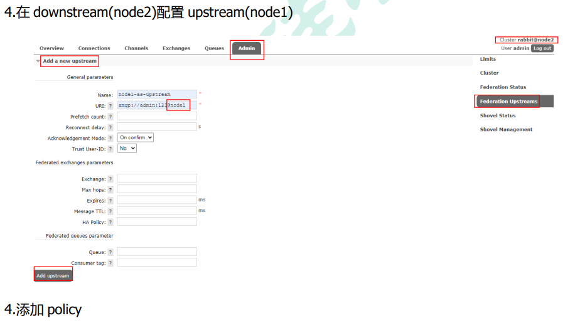Focus the Max hops field
This screenshot has height=323, width=575.
157,189
